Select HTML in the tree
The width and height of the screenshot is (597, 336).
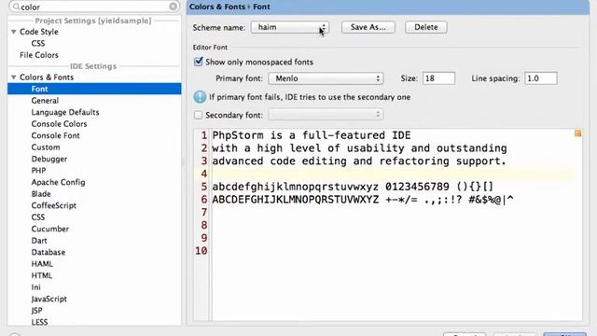[42, 275]
